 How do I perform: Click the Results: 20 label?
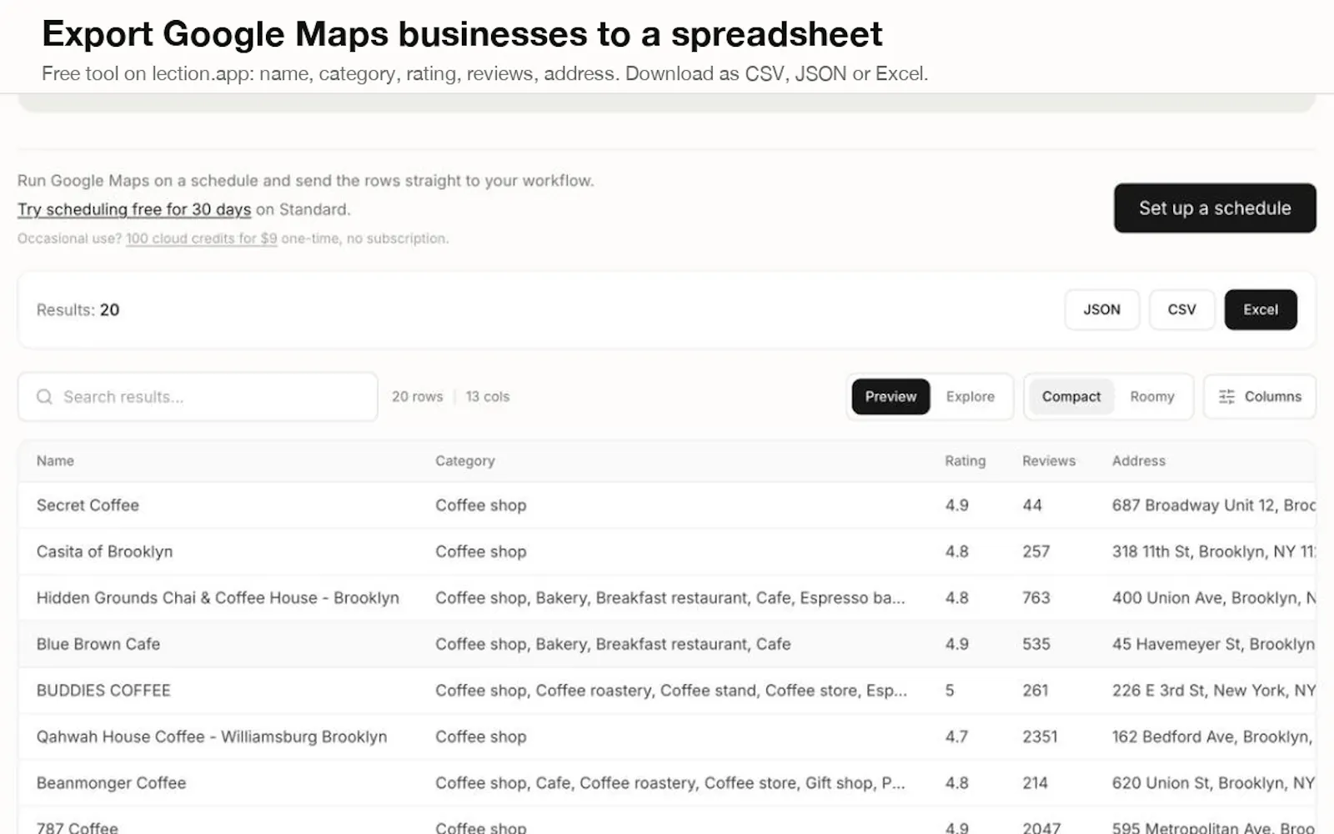click(78, 310)
